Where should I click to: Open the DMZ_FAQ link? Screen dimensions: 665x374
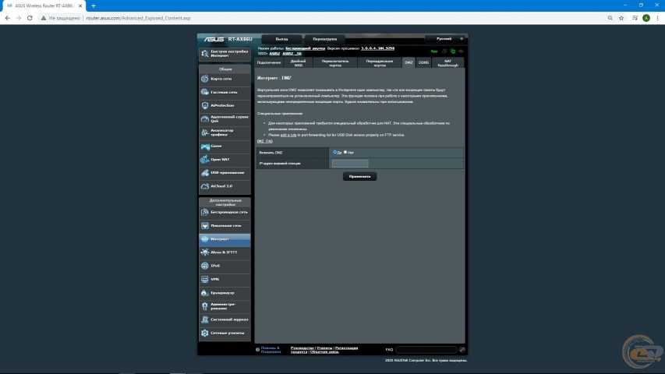tap(265, 141)
